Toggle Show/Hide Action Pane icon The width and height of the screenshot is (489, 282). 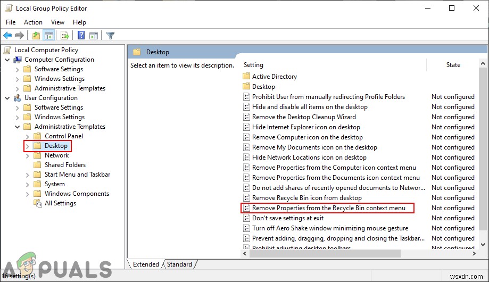94,35
